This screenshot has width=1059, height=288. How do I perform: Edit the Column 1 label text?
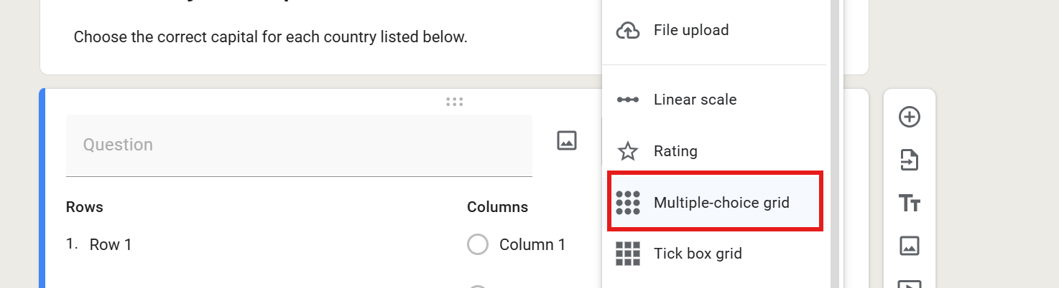[532, 245]
